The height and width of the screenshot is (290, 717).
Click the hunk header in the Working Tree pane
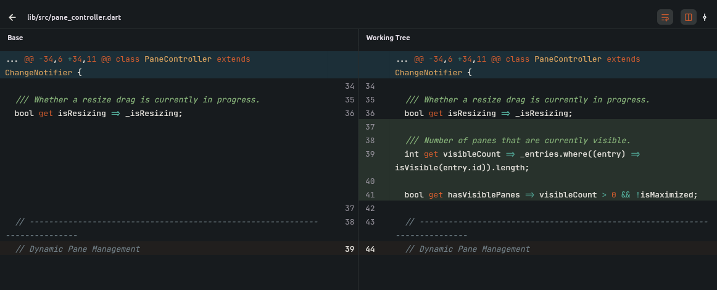(x=538, y=65)
